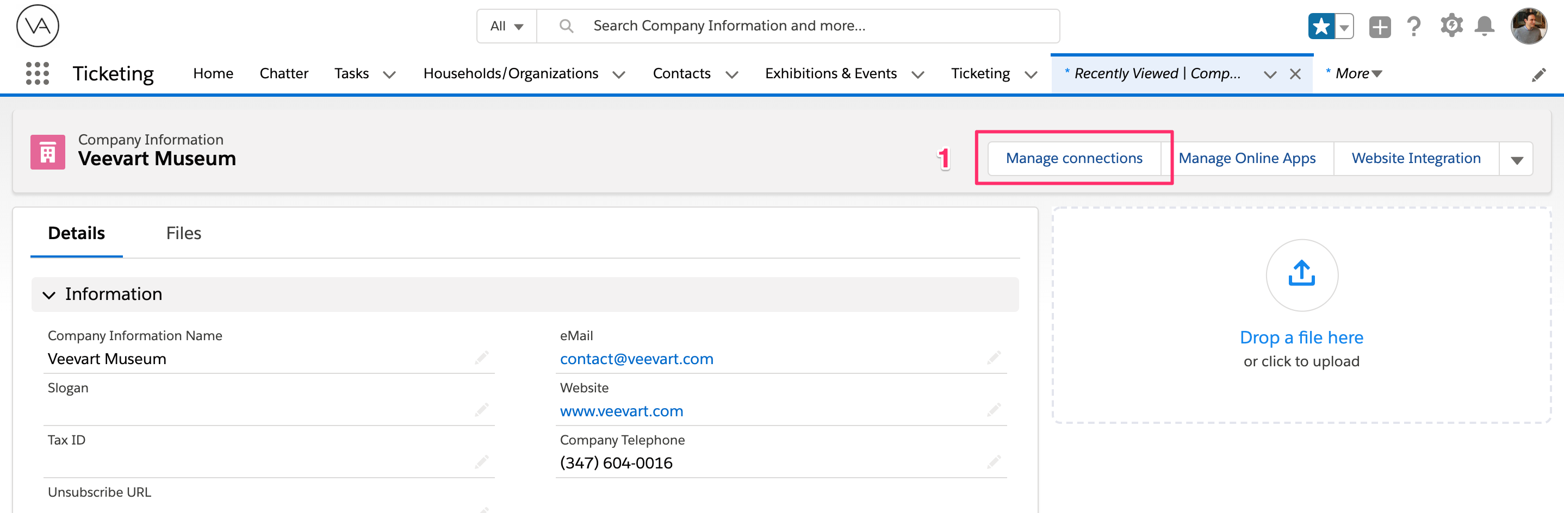Edit the eMail field pencil

coord(994,358)
